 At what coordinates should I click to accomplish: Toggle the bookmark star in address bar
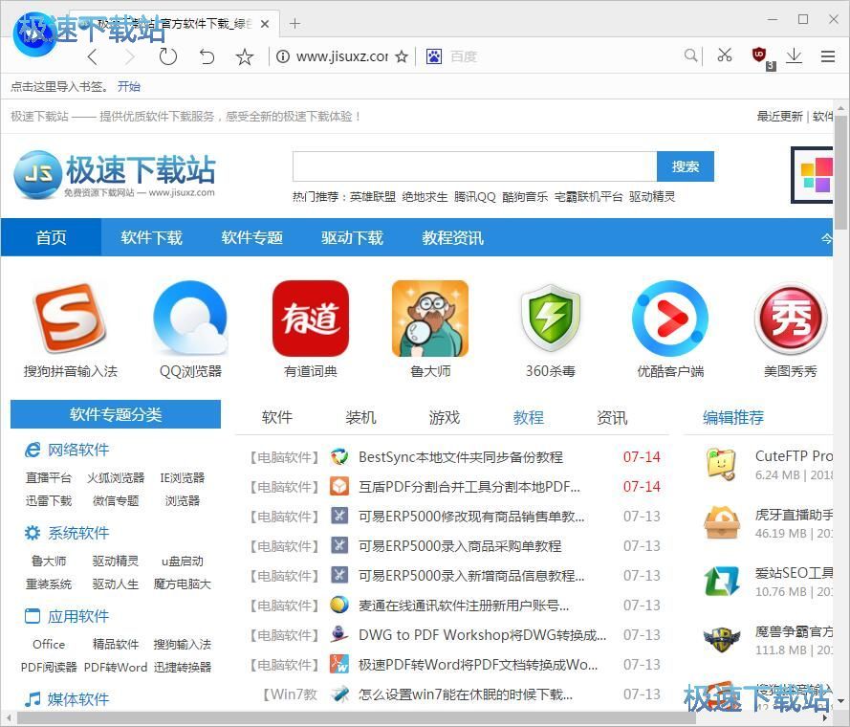402,56
